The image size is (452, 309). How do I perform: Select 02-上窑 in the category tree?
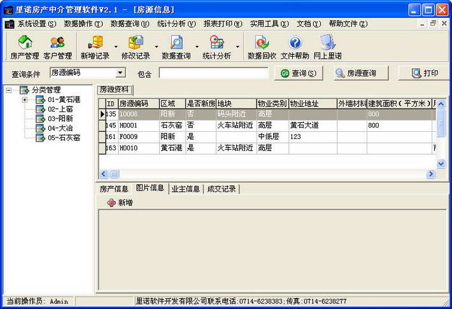coord(60,109)
